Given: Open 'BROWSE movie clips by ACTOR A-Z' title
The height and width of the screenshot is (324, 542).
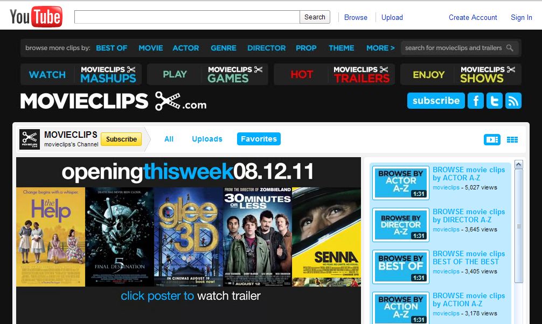Looking at the screenshot, I should tap(469, 174).
